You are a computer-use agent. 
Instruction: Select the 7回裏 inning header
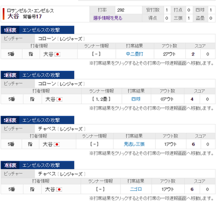tap(37, 165)
